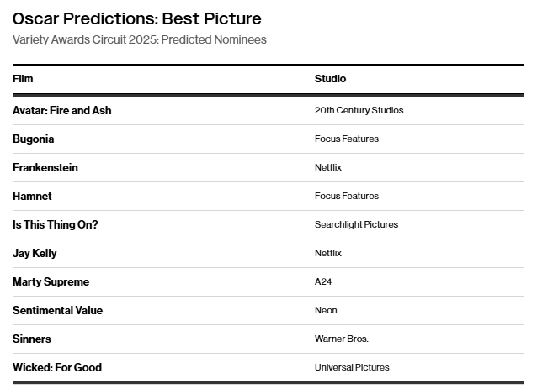Click the Jay Kelly film title
553x389 pixels.
[x=35, y=254]
